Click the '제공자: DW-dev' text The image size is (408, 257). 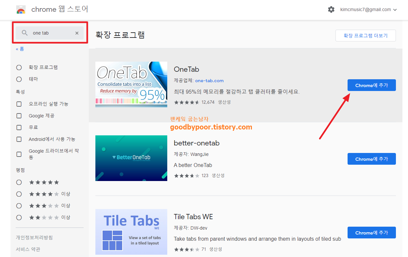coord(190,228)
